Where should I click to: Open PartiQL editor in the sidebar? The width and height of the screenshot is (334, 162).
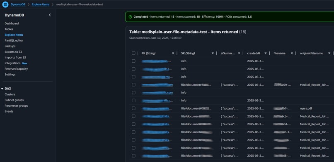coord(14,40)
